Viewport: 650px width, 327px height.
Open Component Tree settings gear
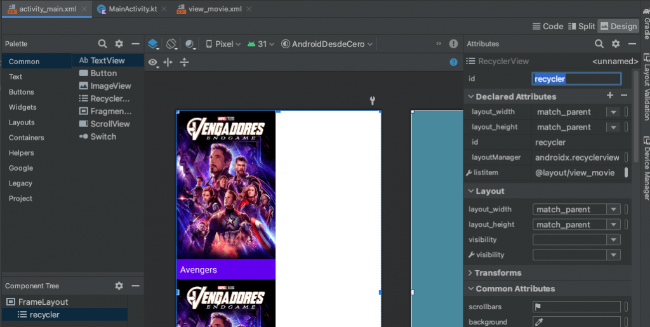119,286
